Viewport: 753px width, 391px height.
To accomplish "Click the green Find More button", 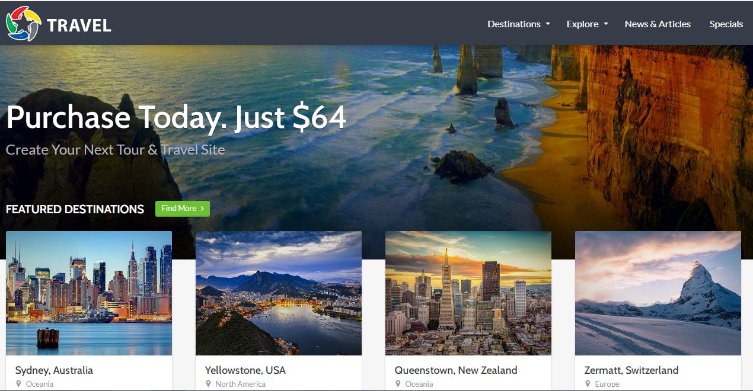I will 183,209.
